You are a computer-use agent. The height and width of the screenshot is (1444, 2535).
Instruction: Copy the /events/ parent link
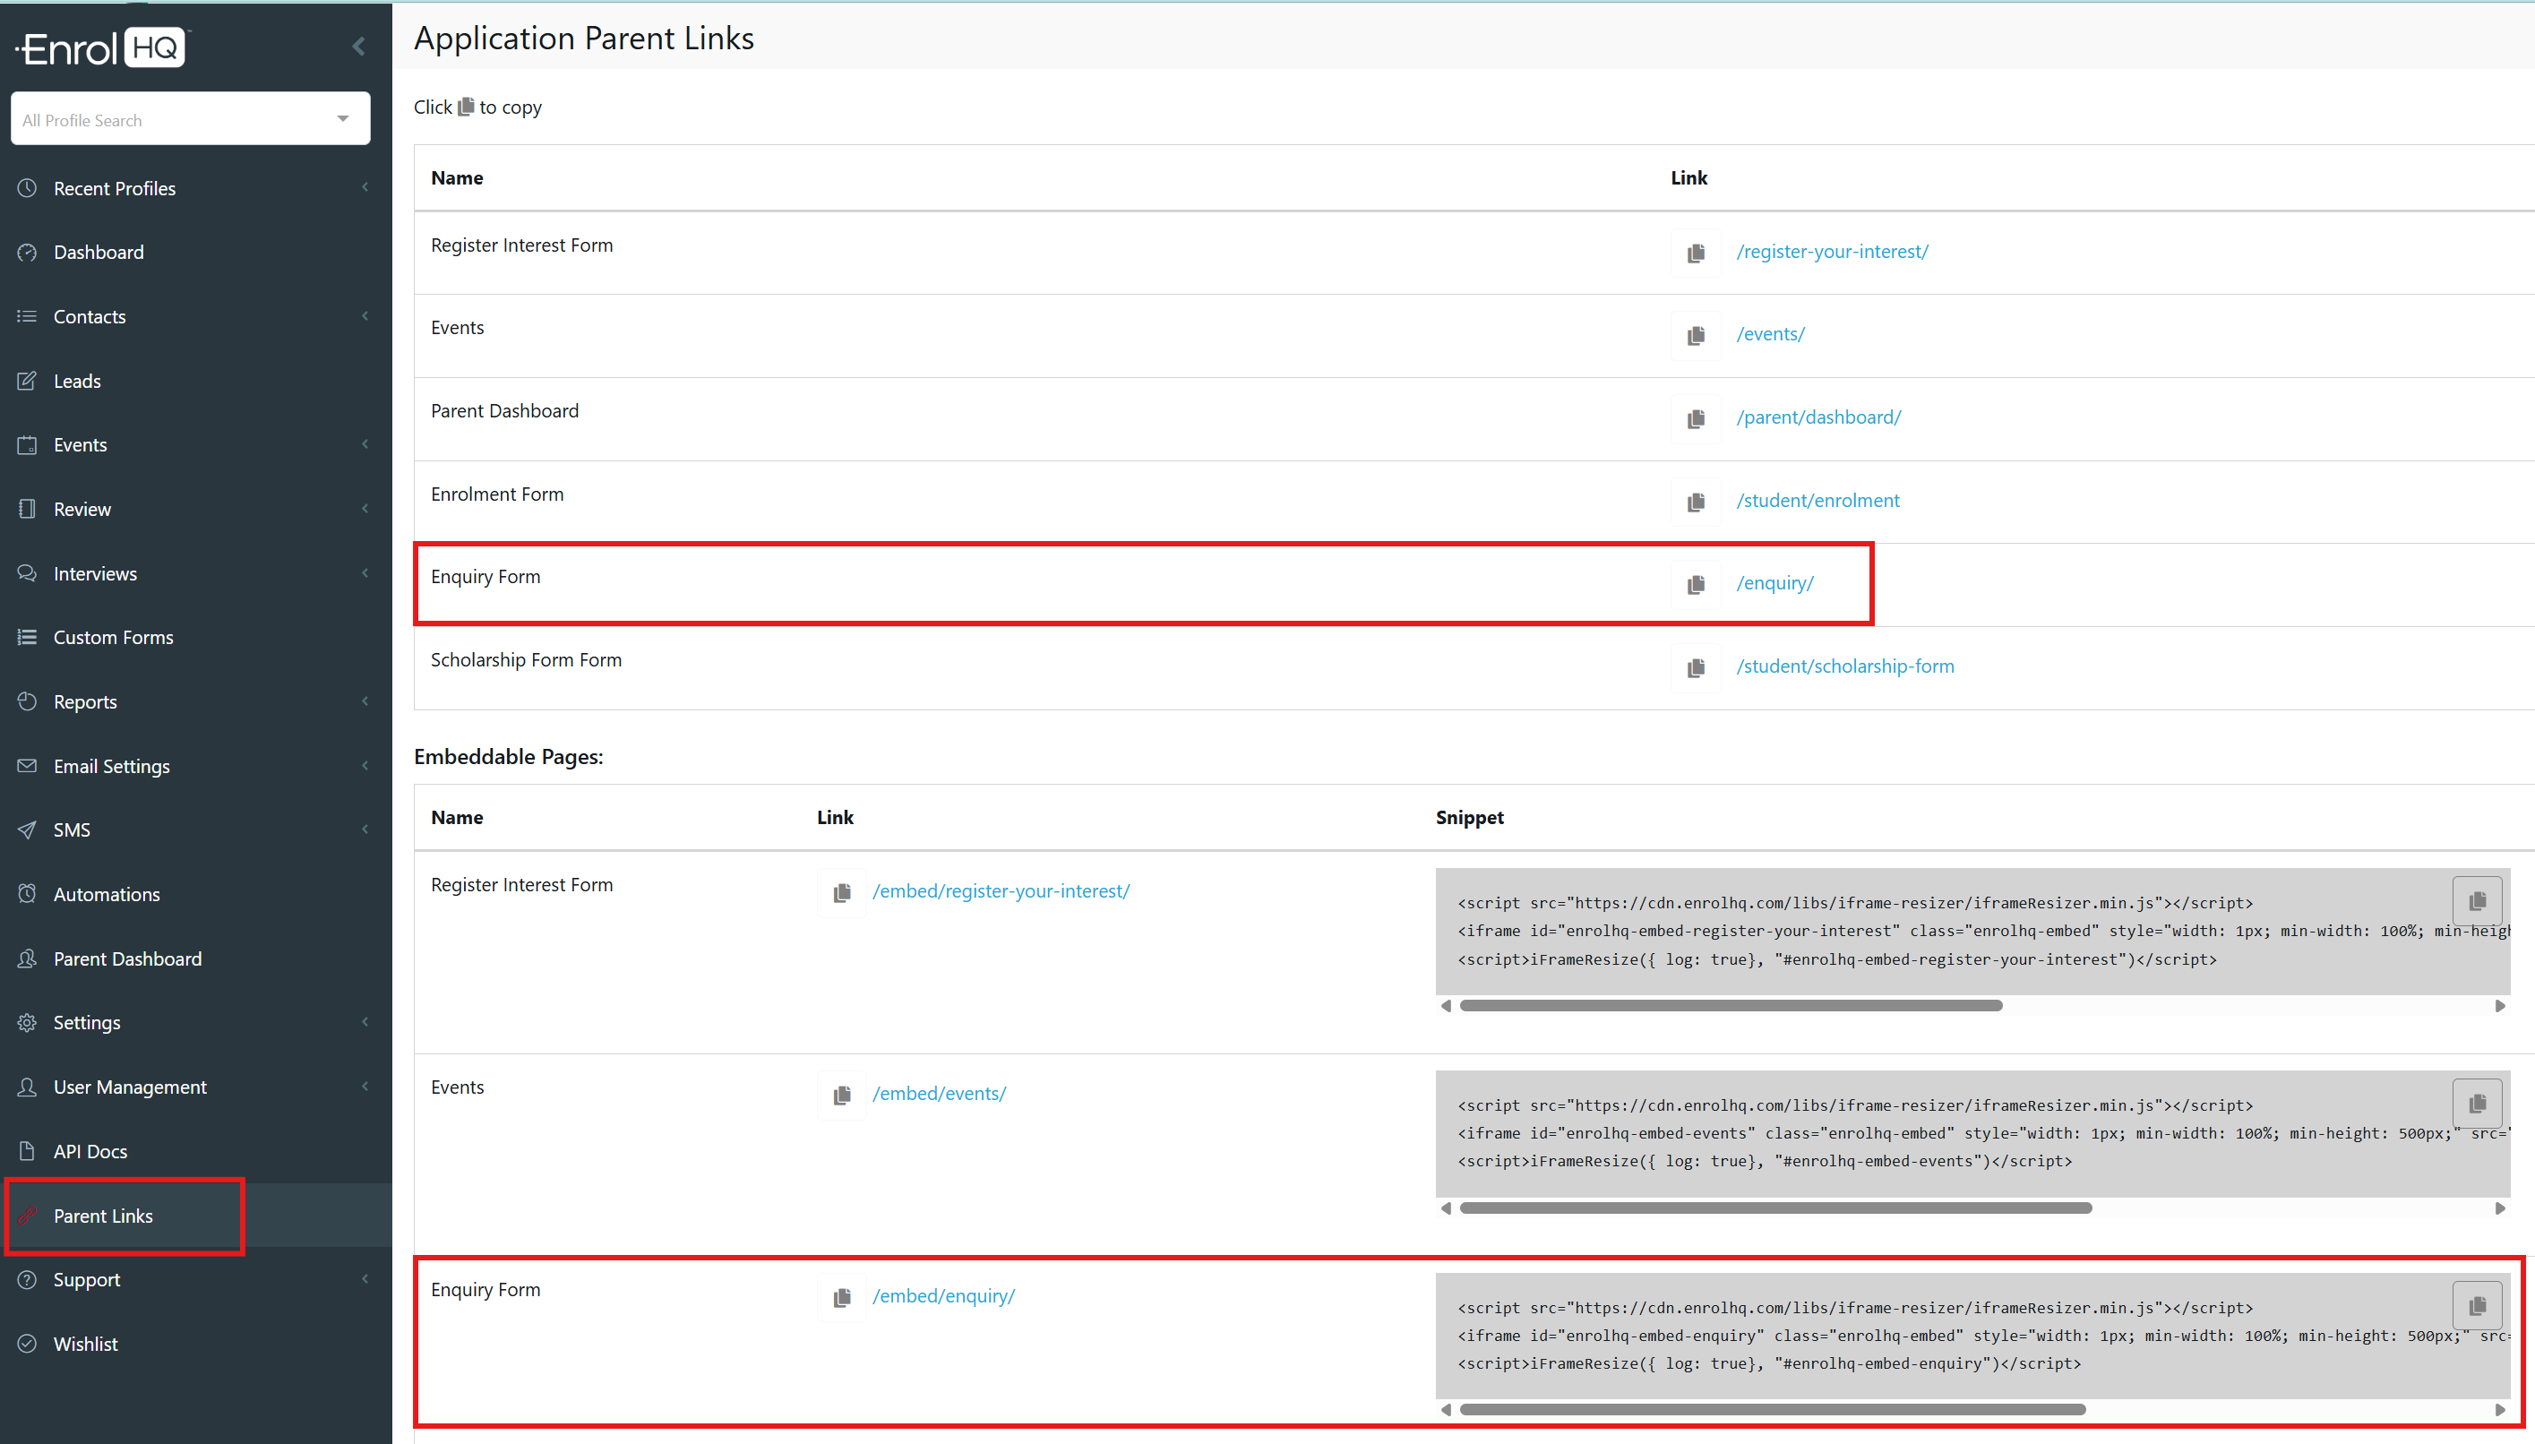point(1696,335)
